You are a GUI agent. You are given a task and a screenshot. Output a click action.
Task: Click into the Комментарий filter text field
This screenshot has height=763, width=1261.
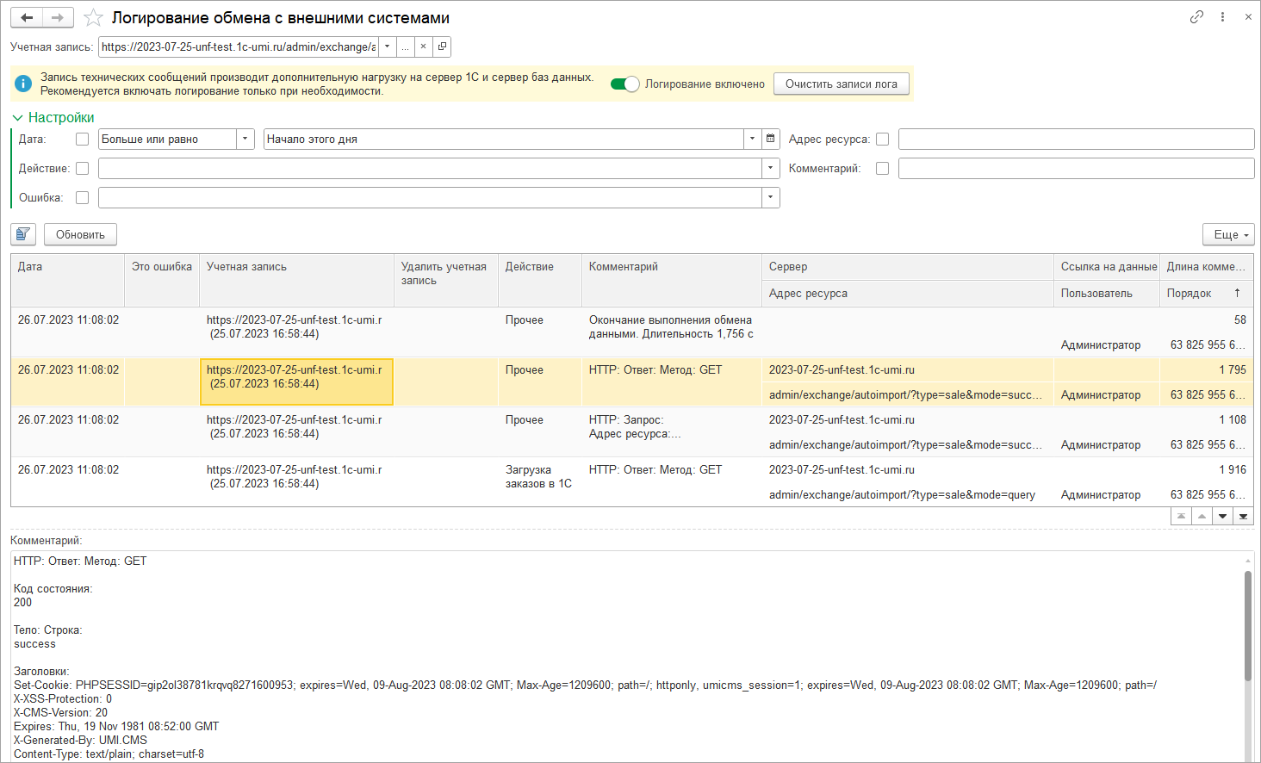[1076, 169]
